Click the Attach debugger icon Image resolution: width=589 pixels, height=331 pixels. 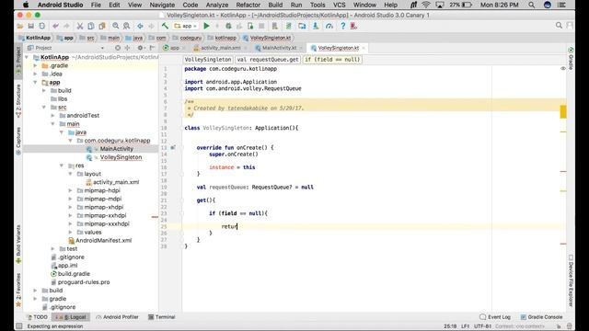point(250,26)
